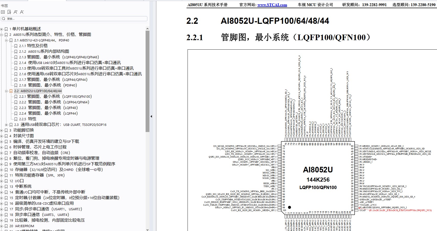Collapse the bookmark side panel arrow

(x=151, y=116)
